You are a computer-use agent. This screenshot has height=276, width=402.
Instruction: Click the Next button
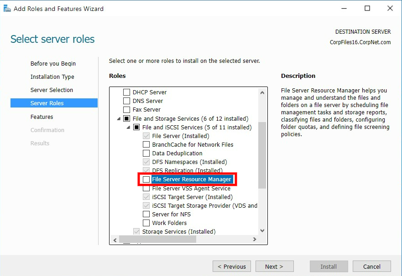[x=274, y=266]
